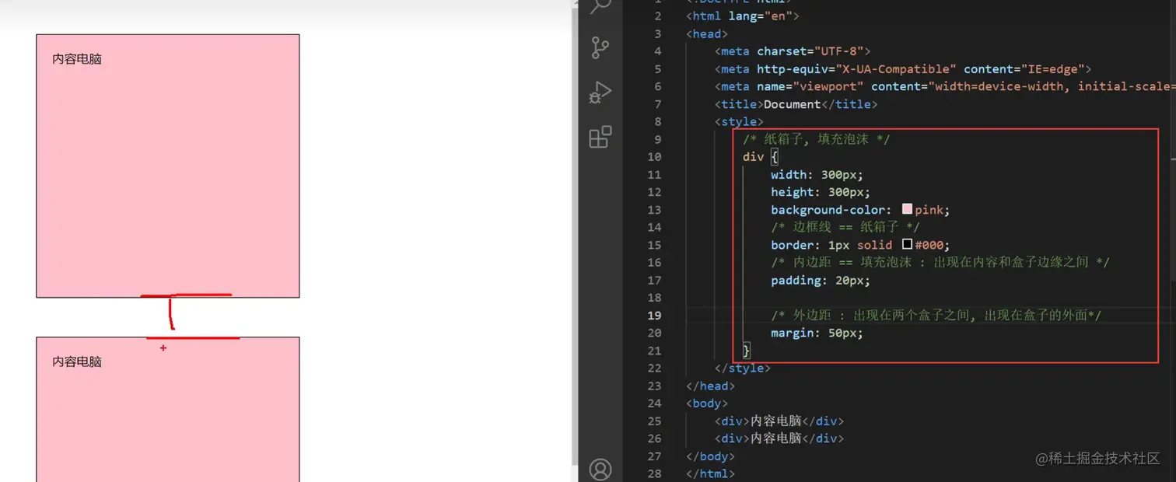Open the Run and Debug view
The image size is (1176, 482).
tap(600, 93)
